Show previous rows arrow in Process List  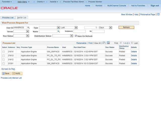[x=121, y=43]
